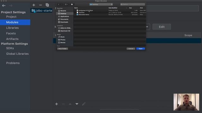202x113 pixels.
Task: Click the forward arrow in Project Structure
Action: tap(11, 6)
